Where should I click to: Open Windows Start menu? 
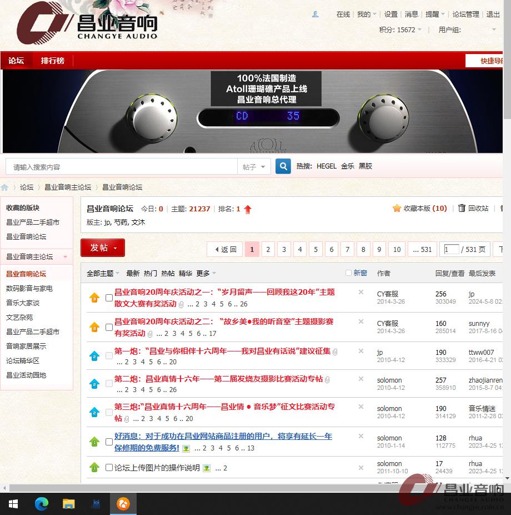[13, 504]
